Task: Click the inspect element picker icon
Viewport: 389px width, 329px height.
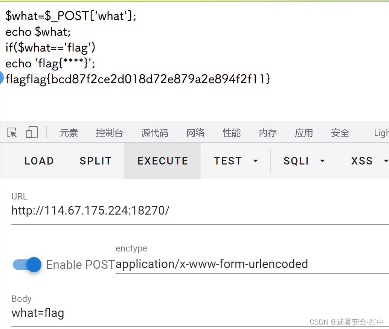Action: 12,133
